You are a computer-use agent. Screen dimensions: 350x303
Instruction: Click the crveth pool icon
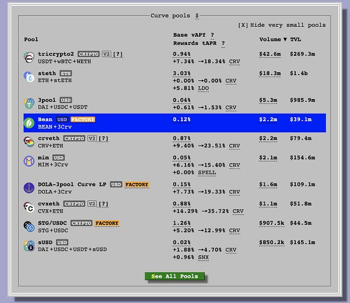click(29, 142)
